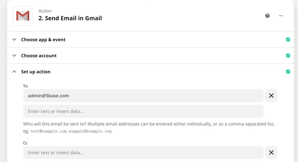Select the Choose account heading
The width and height of the screenshot is (298, 162).
(39, 56)
